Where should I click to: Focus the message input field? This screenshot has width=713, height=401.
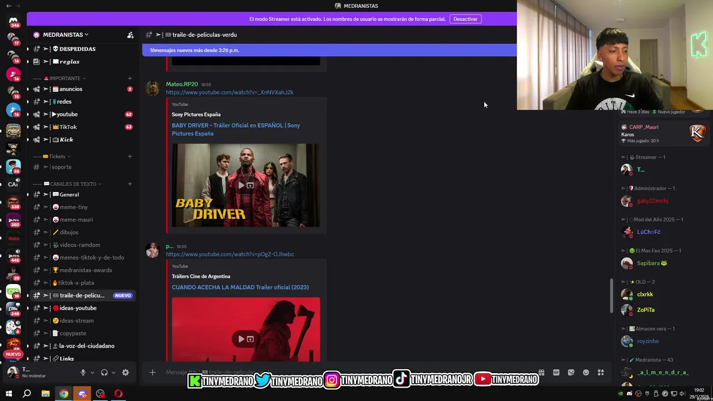345,373
